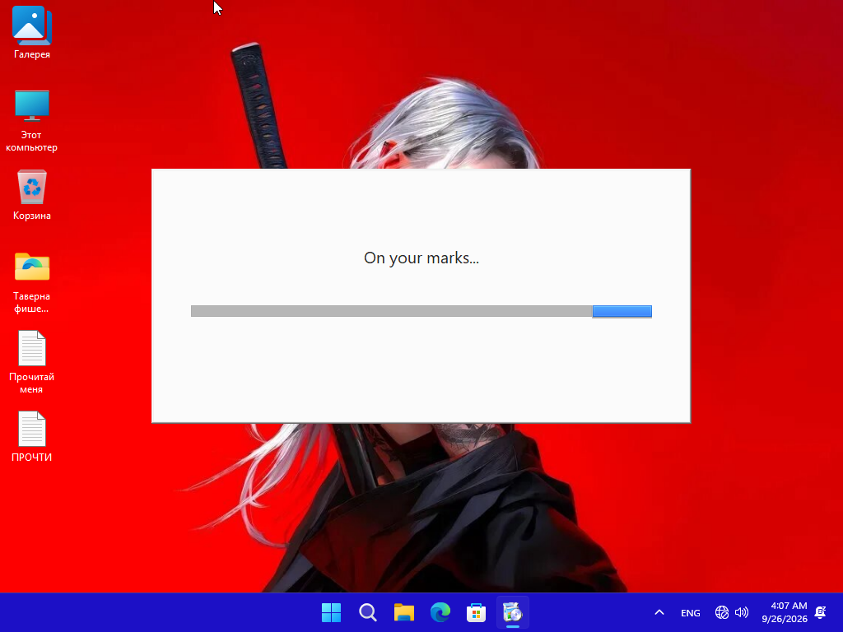
Task: Open the Windows Start menu
Action: pyautogui.click(x=331, y=612)
